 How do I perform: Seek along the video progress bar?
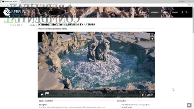click(x=92, y=95)
